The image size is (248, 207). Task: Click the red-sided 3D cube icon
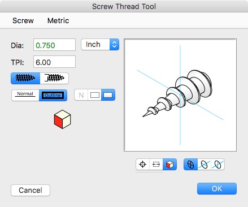coord(62,119)
